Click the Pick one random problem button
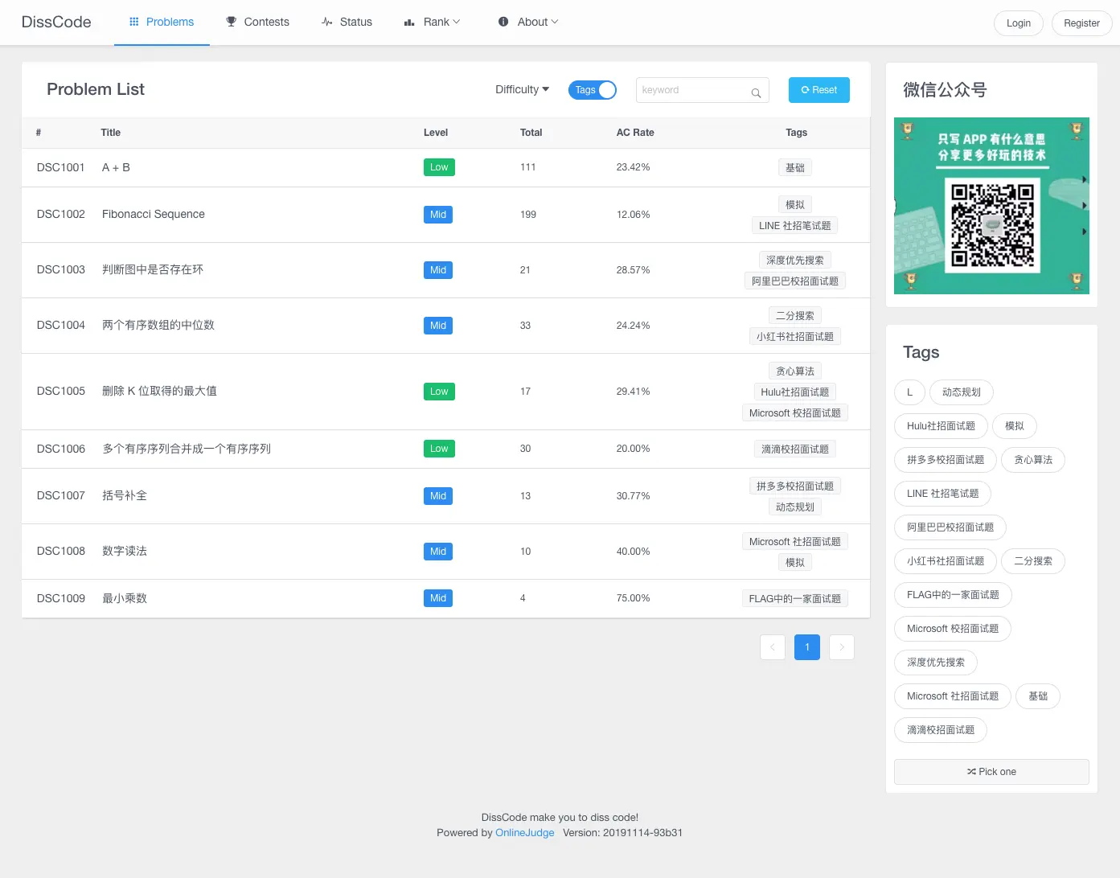 pos(991,772)
